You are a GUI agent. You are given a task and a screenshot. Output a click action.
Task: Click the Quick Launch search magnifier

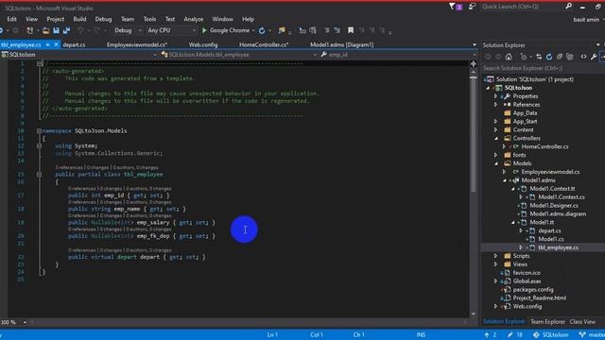pos(568,7)
